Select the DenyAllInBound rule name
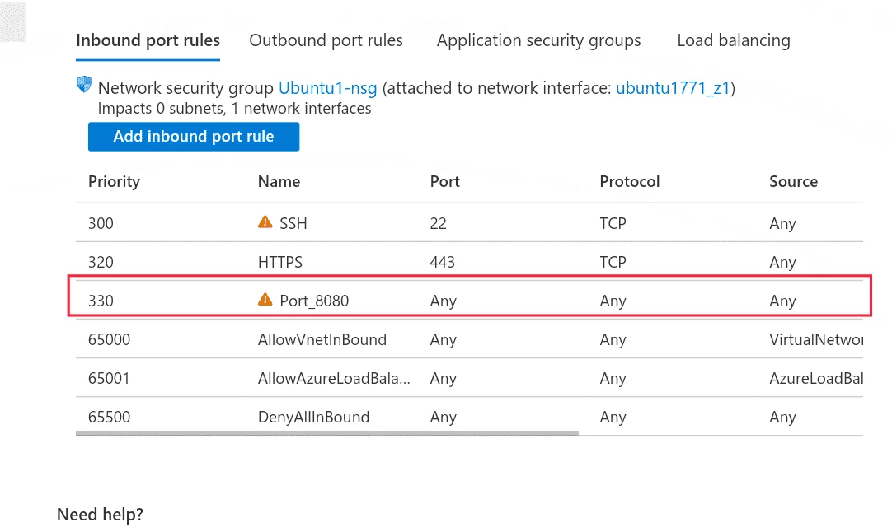Screen dimensions: 892x532 pos(313,417)
